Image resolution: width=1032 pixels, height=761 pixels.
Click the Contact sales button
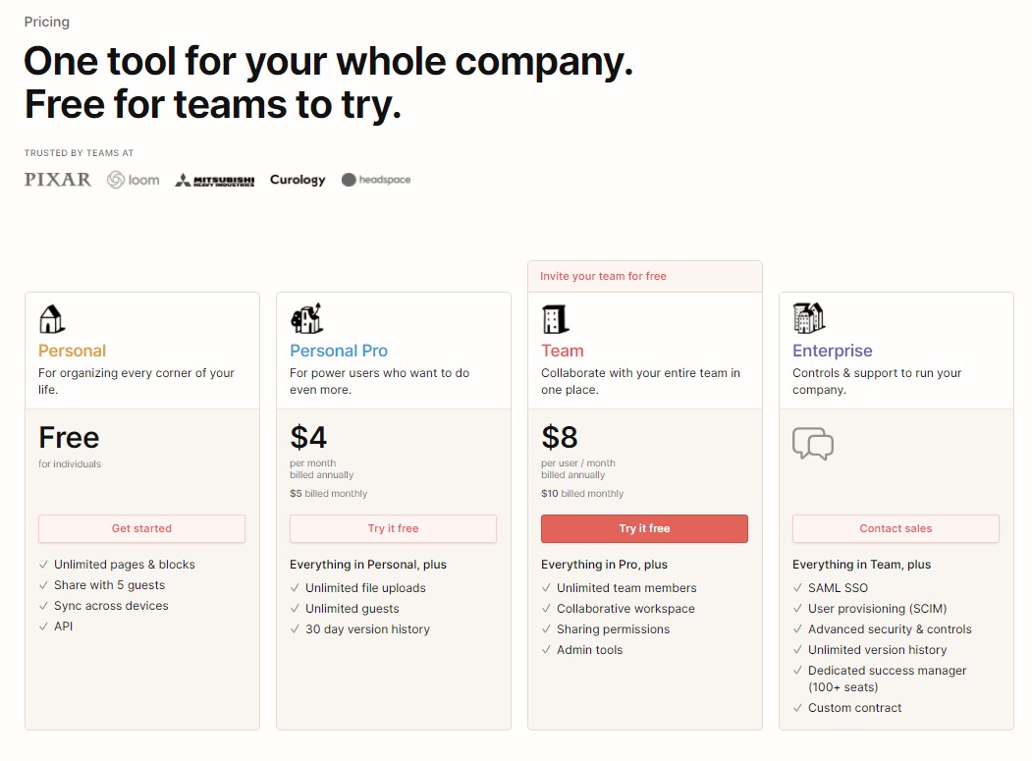tap(896, 528)
